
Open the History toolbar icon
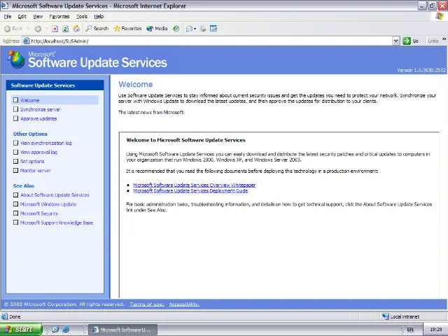[176, 29]
